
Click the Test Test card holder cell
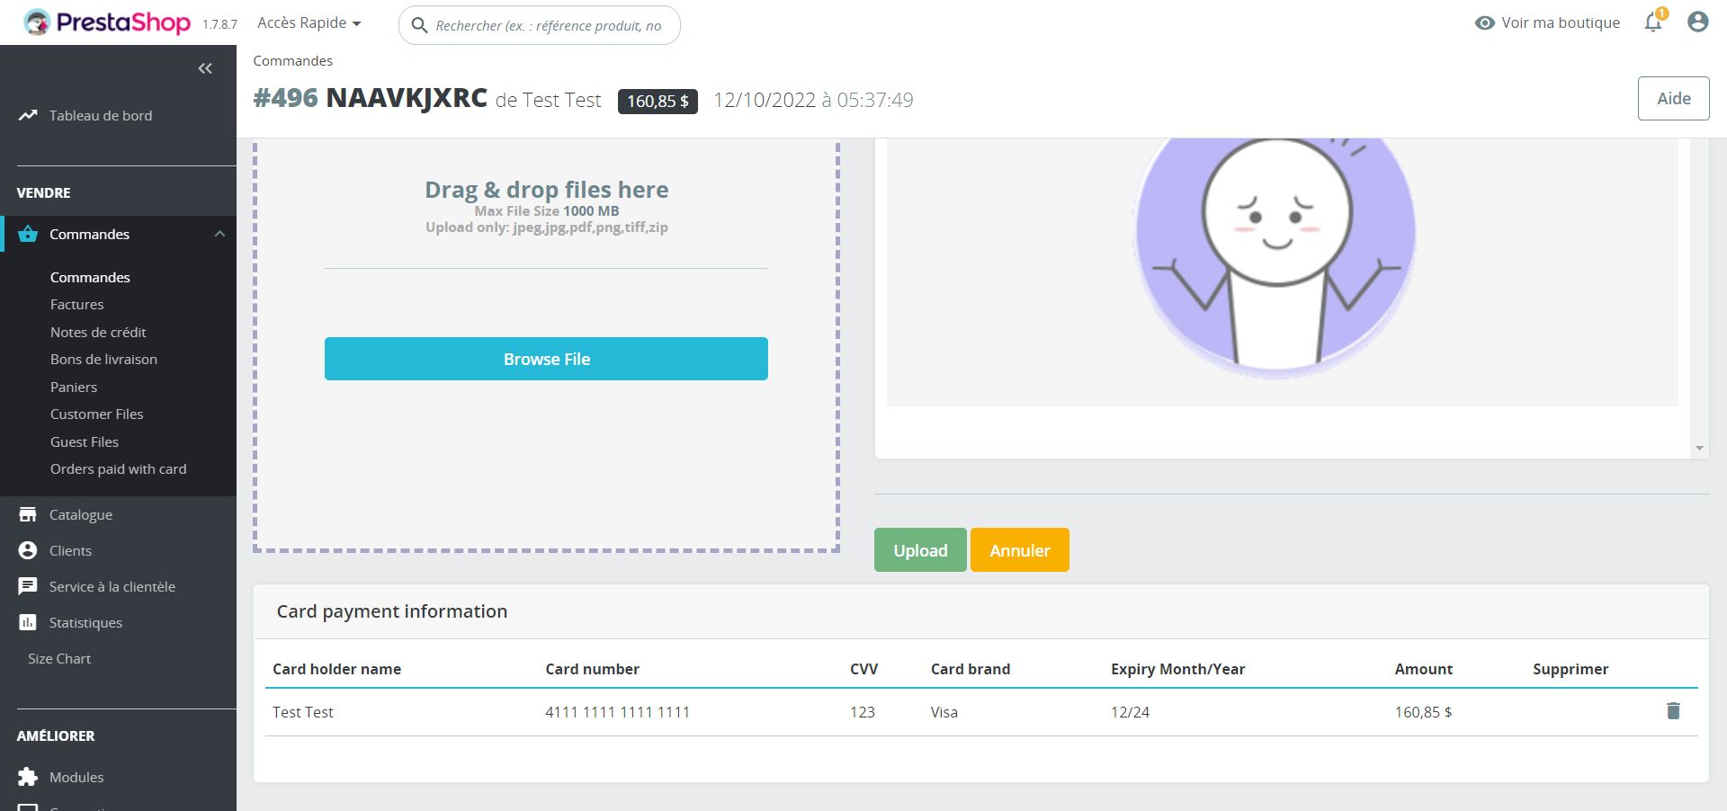click(302, 712)
